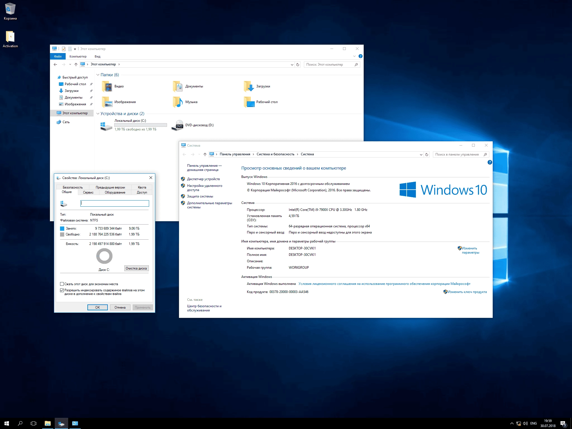The image size is (572, 429).
Task: Toggle allow file indexing checkbox
Action: tap(62, 290)
